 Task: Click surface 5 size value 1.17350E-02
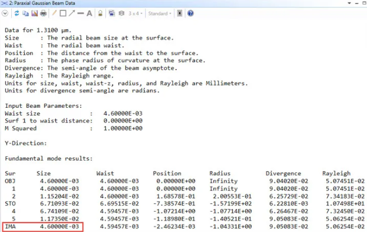[59, 219]
